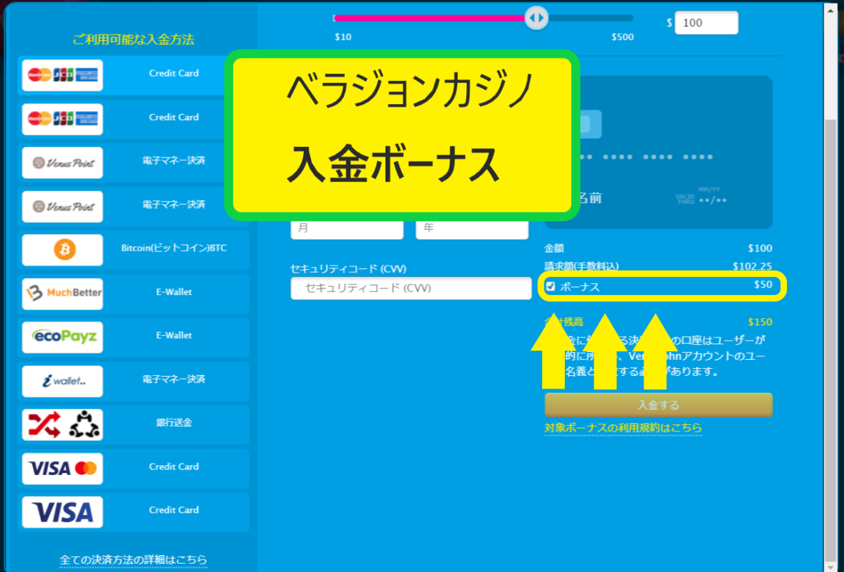Click the セキュリティコード (CVV) label text

point(348,268)
